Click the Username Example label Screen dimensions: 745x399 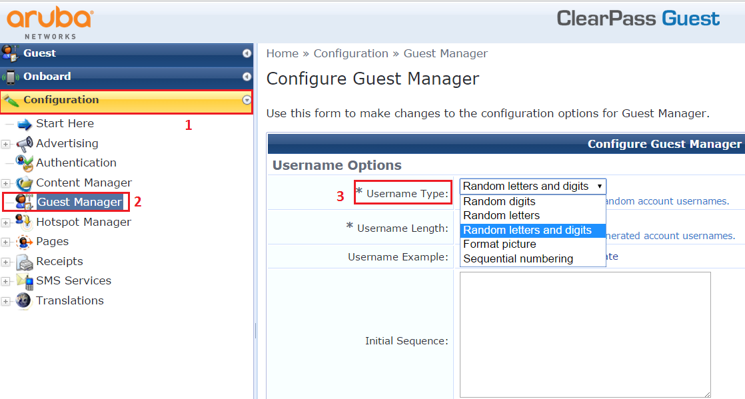[398, 257]
